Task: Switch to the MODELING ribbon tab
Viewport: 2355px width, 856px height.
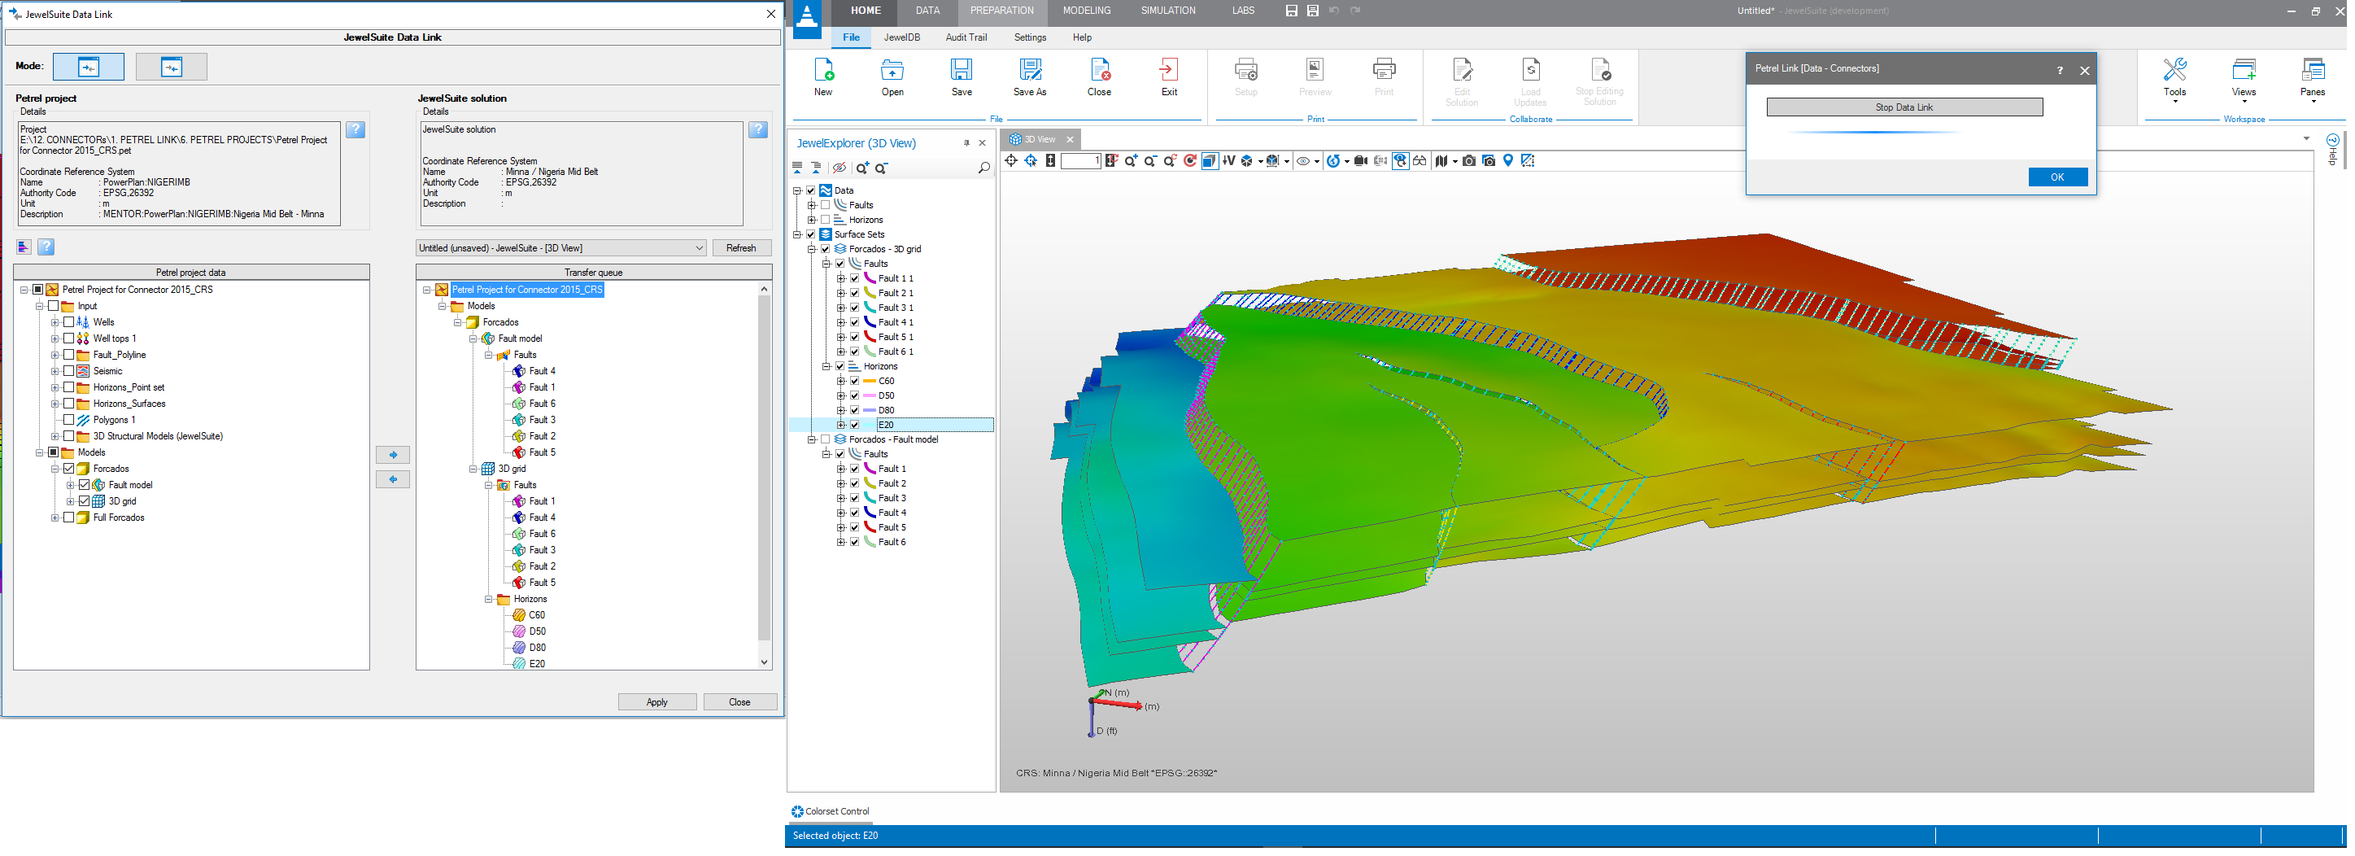Action: 1086,11
